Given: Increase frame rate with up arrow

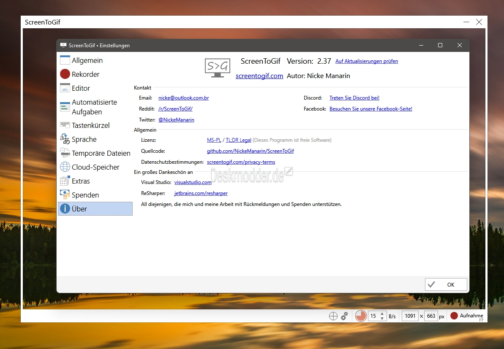Looking at the screenshot, I should pos(382,314).
